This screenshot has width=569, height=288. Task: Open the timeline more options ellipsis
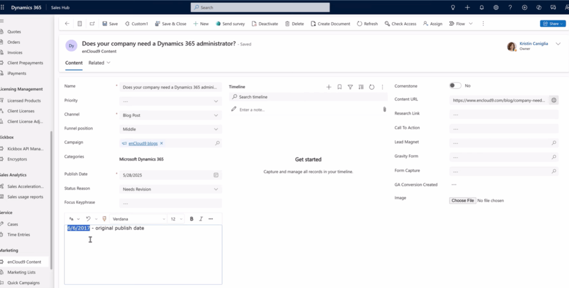click(382, 87)
